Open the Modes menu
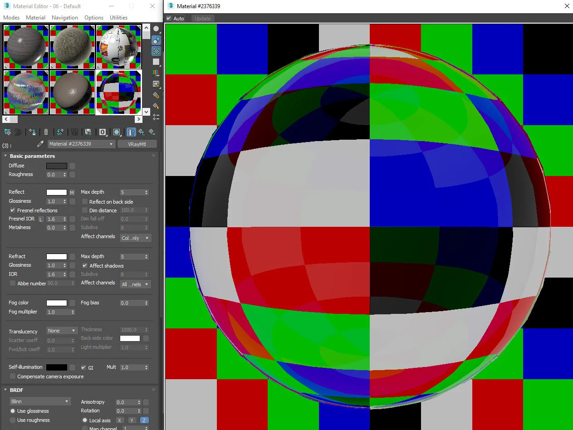Viewport: 573px width, 430px height. 11,18
